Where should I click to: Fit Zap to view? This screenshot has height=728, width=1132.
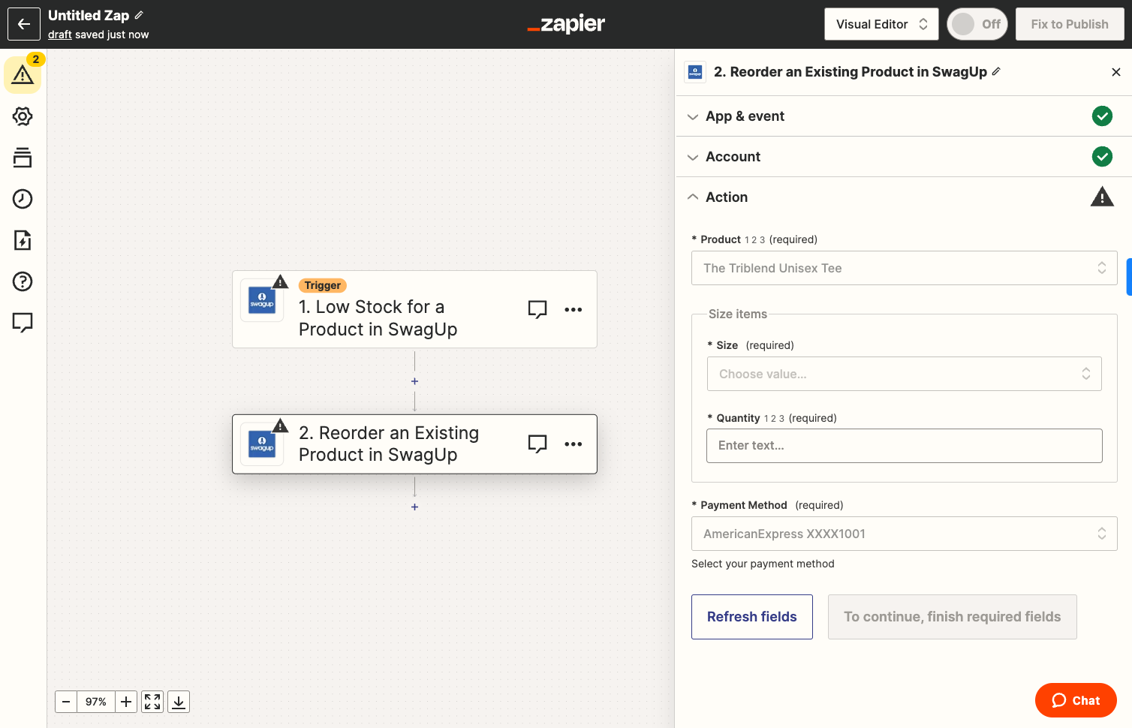coord(152,702)
